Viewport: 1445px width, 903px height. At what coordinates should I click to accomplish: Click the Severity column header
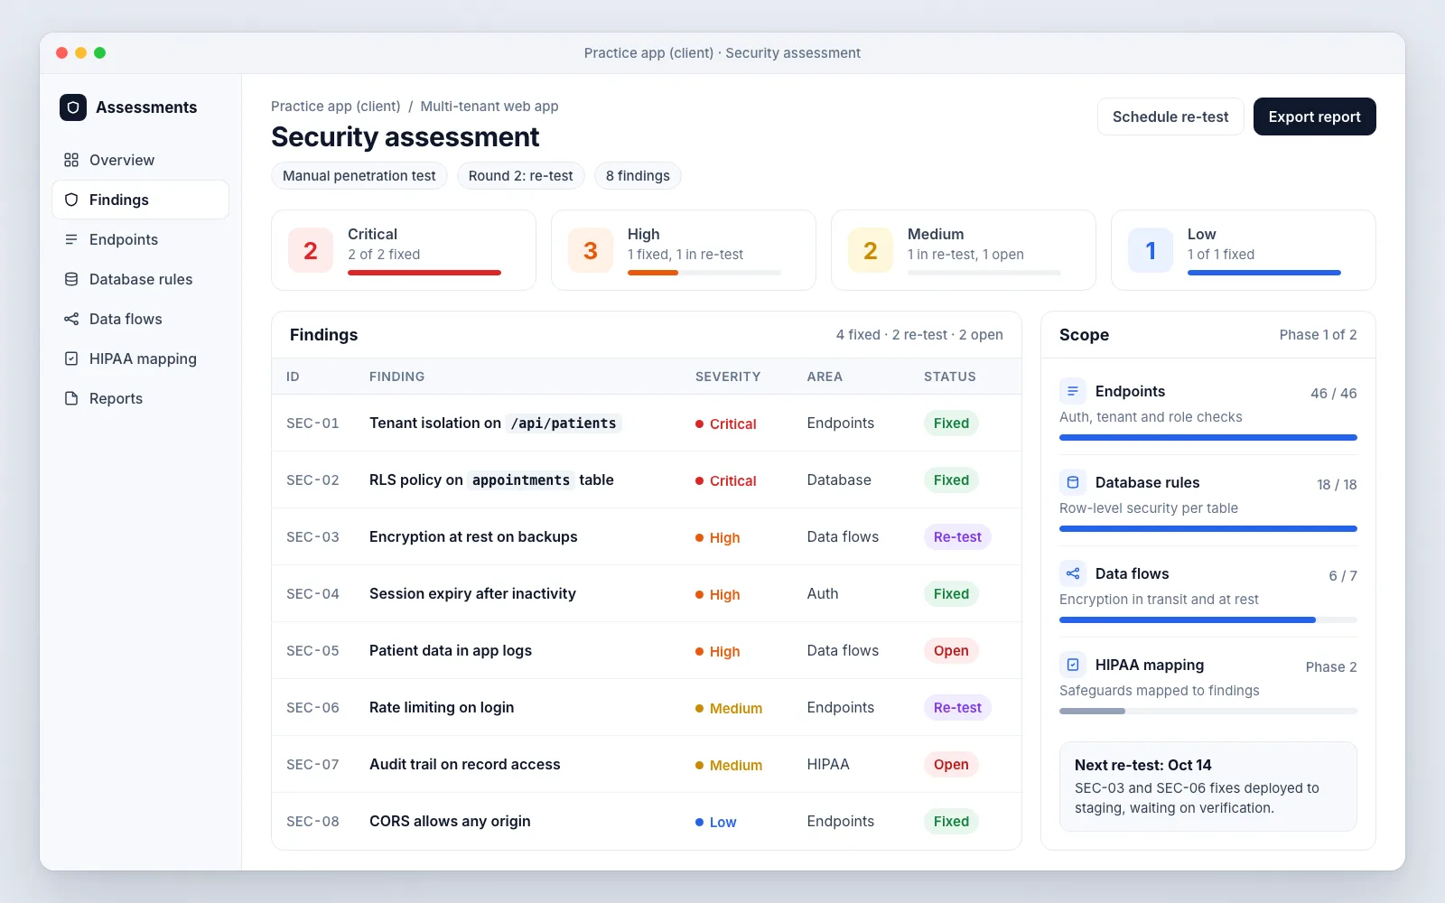coord(728,377)
